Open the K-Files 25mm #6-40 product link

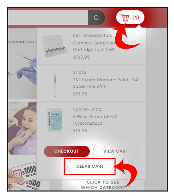[x=95, y=120]
